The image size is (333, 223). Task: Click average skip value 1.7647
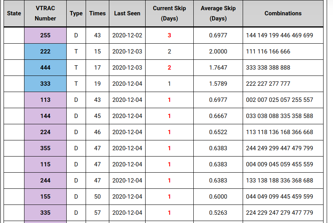coord(218,68)
